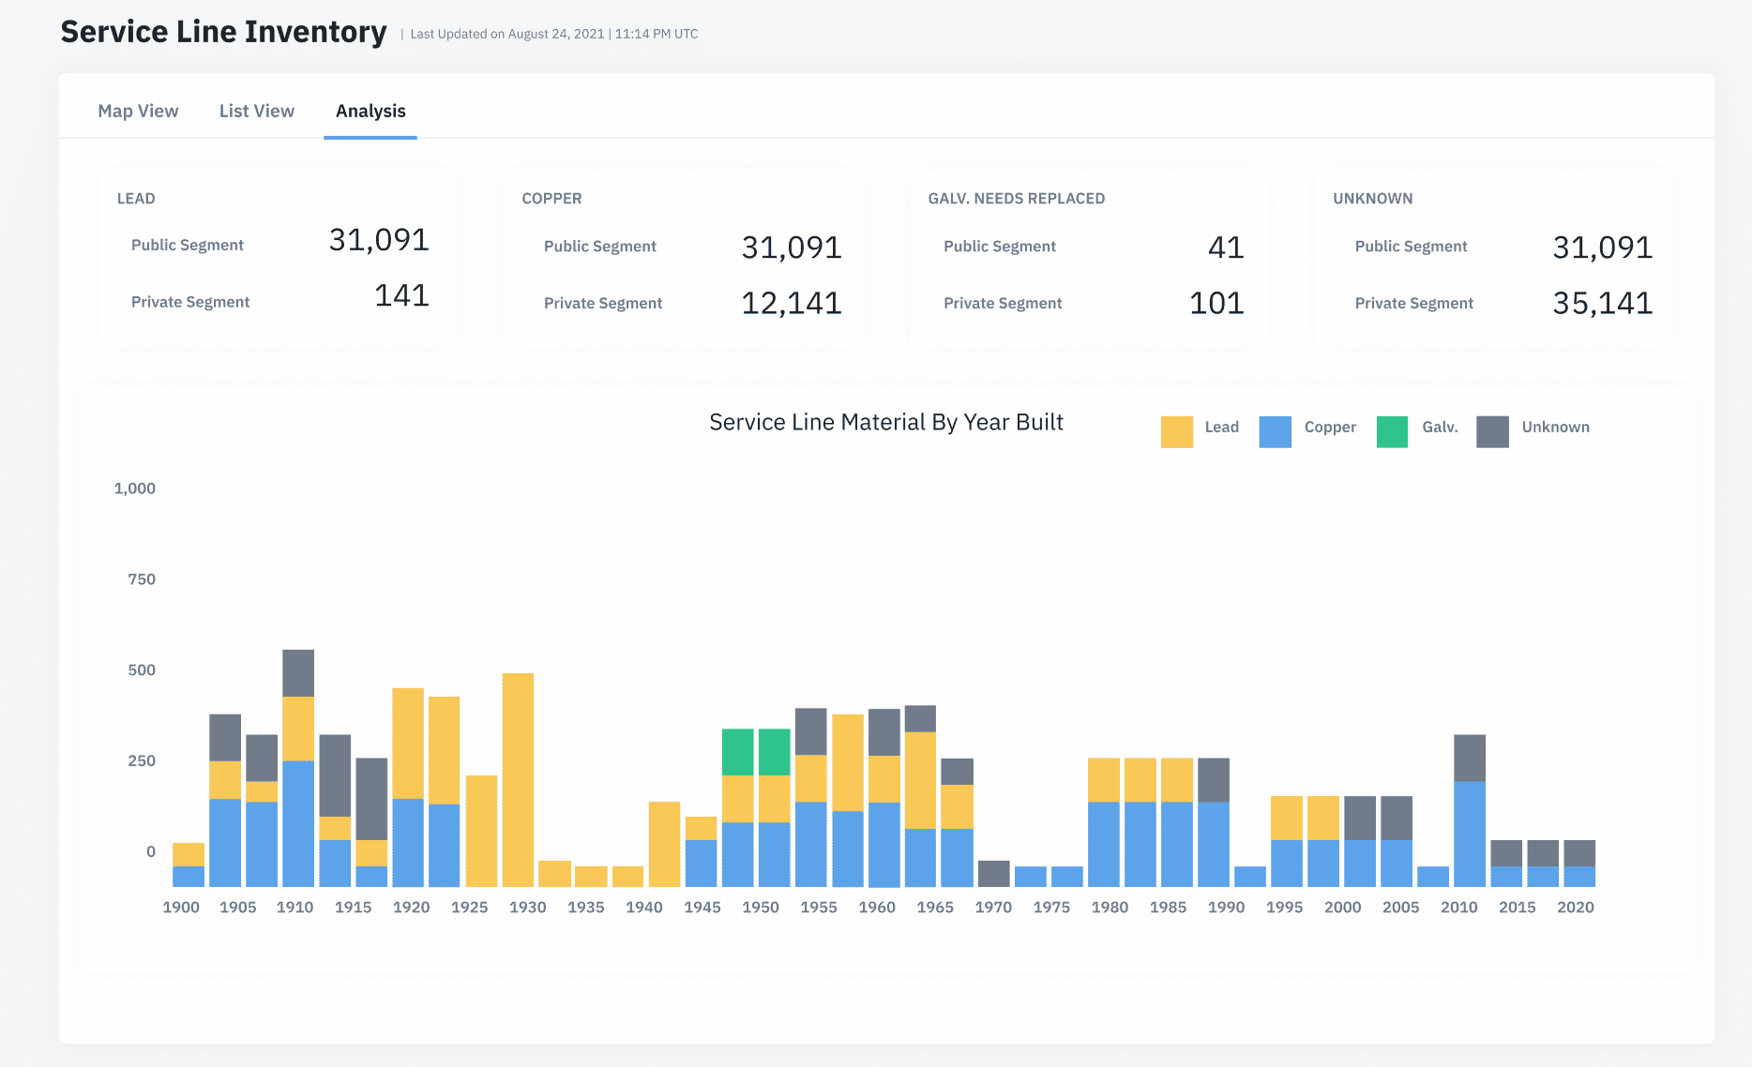Toggle the gray Unknown legend swatch
The image size is (1752, 1067).
1491,431
